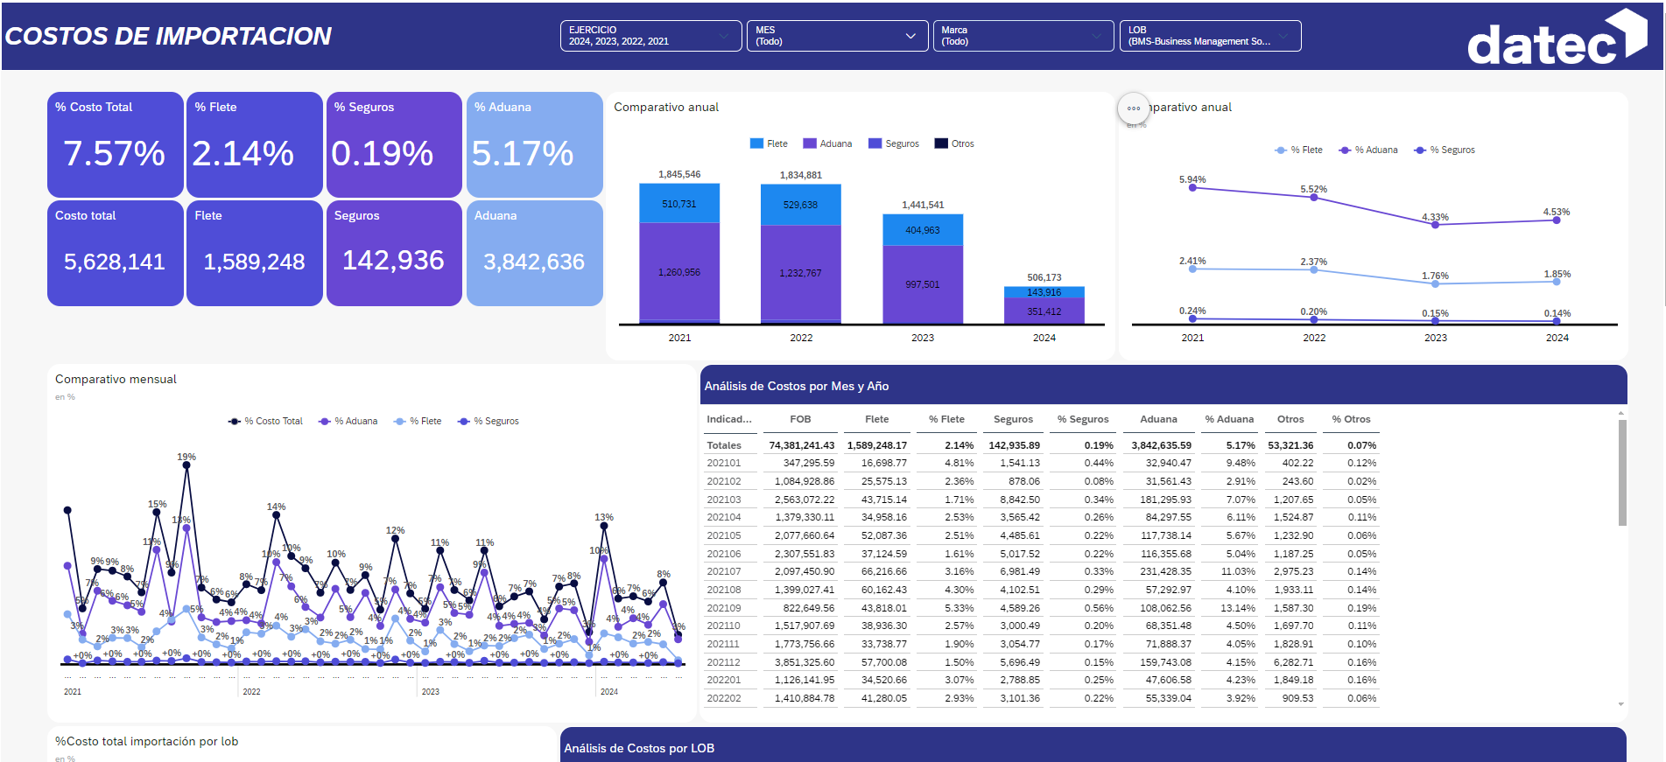This screenshot has height=762, width=1666.
Task: Click the Análisis de Costos por Mes y Año header
Action: (797, 386)
